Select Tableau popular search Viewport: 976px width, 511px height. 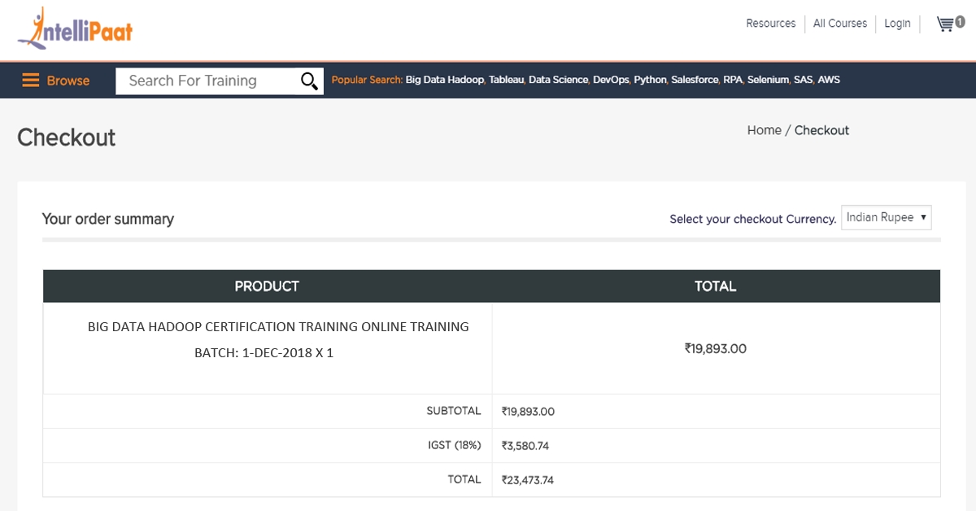pos(507,80)
